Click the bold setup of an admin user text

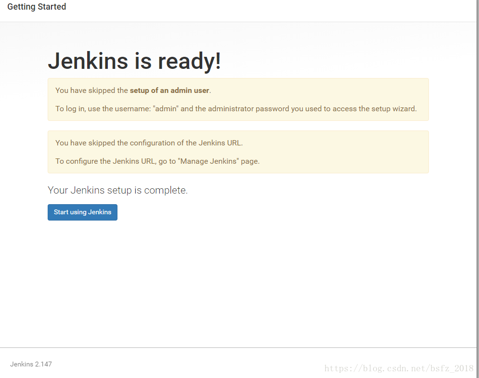[x=169, y=91]
